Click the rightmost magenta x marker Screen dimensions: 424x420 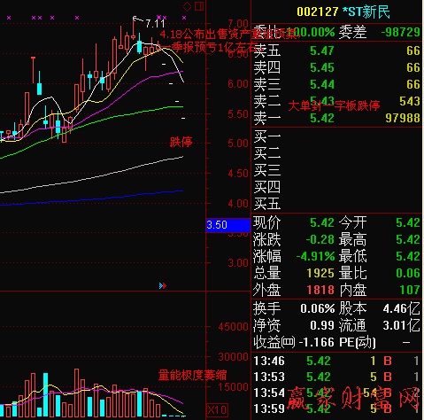184,18
